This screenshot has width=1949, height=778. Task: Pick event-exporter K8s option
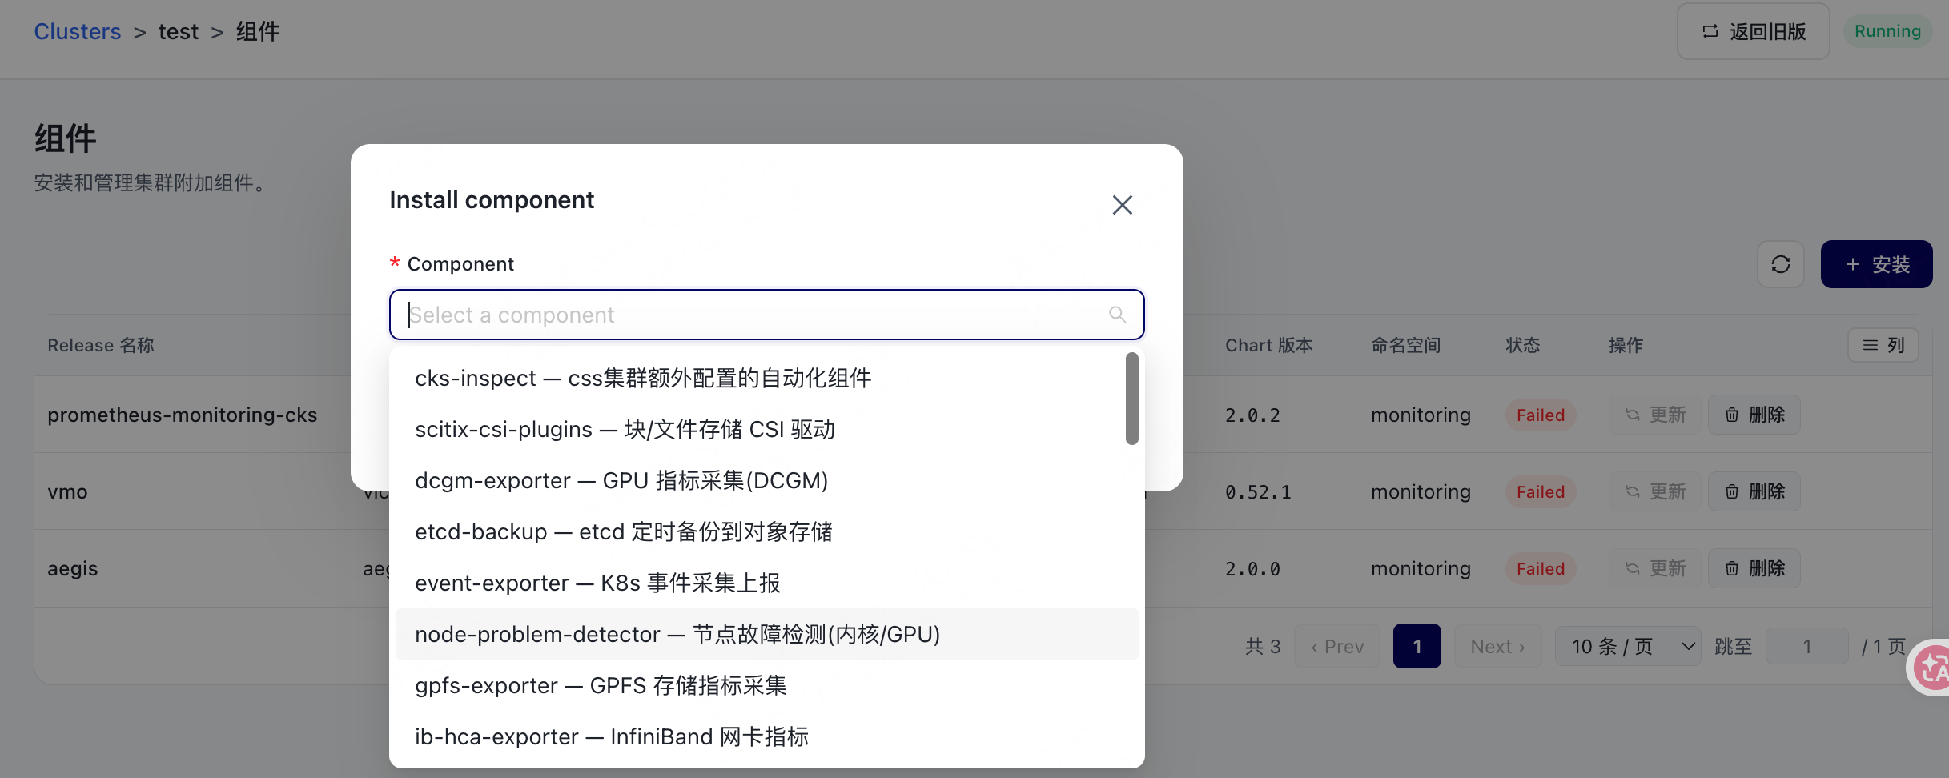tap(766, 583)
